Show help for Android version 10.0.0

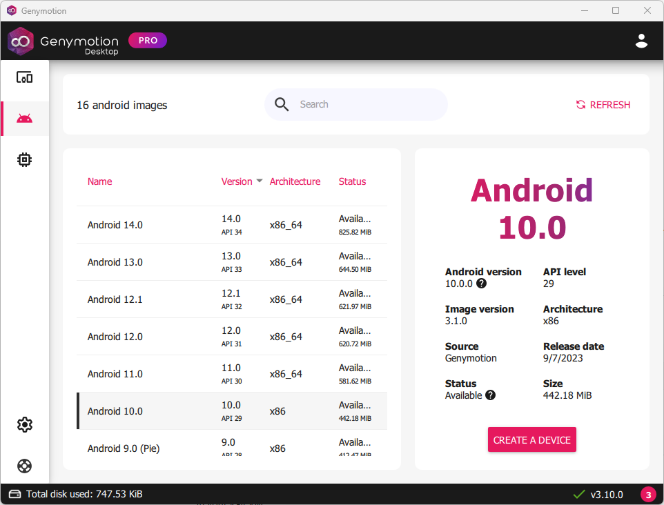[482, 283]
